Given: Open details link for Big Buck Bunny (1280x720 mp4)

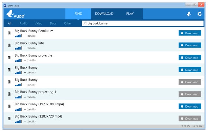Looking at the screenshot, I should (31, 122).
